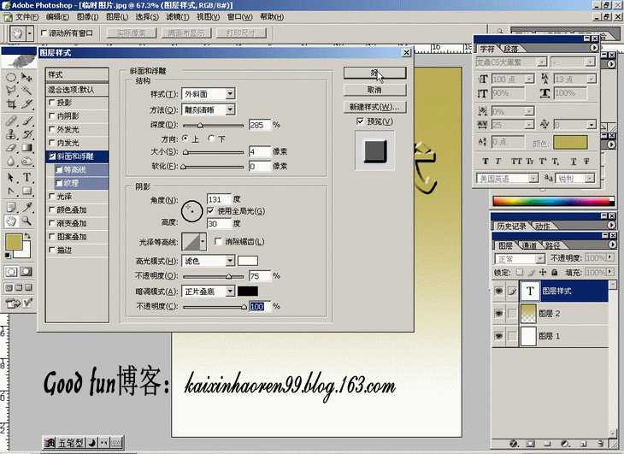Select the Notes tool
The width and height of the screenshot is (624, 454).
(11, 207)
